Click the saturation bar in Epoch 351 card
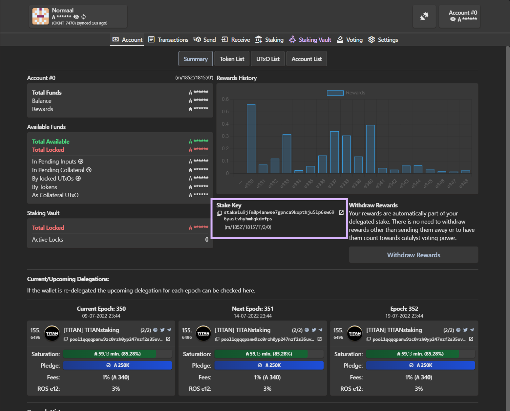 (x=269, y=354)
